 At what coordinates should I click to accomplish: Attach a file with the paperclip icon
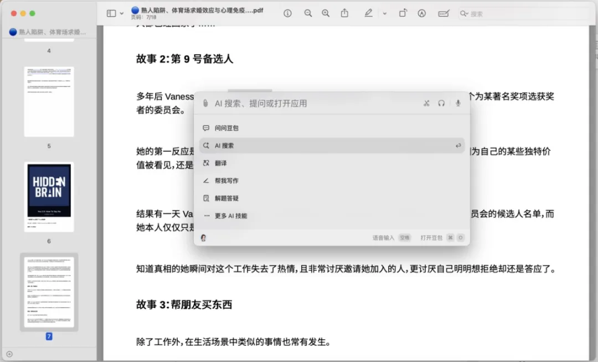point(205,103)
